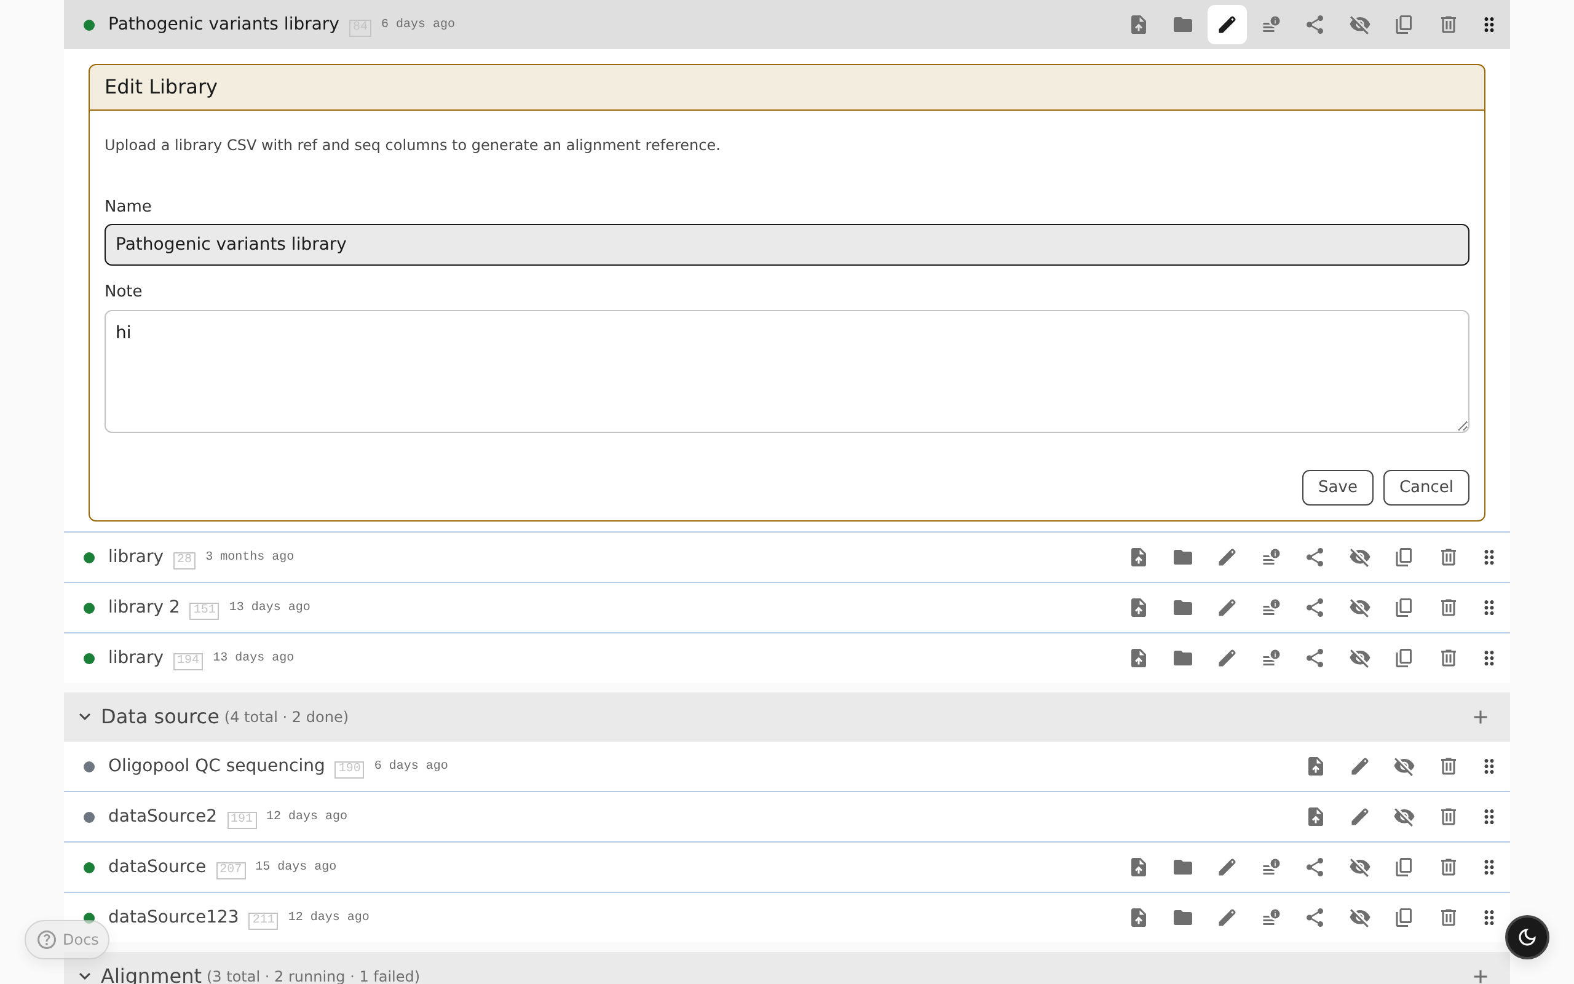Add a new Alignment with plus
The width and height of the screenshot is (1574, 984).
tap(1481, 975)
